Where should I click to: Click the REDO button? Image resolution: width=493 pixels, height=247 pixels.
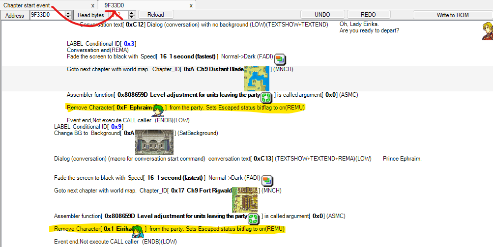tap(368, 14)
